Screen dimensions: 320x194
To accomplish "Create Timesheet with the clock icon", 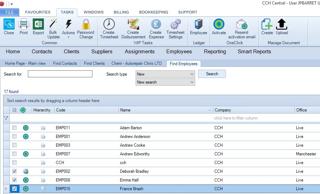I will (x=109, y=24).
